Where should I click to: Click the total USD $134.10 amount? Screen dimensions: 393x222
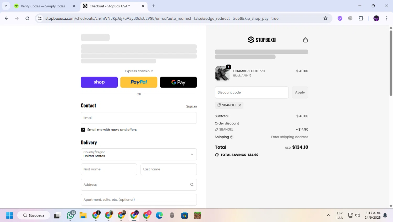coord(297,147)
